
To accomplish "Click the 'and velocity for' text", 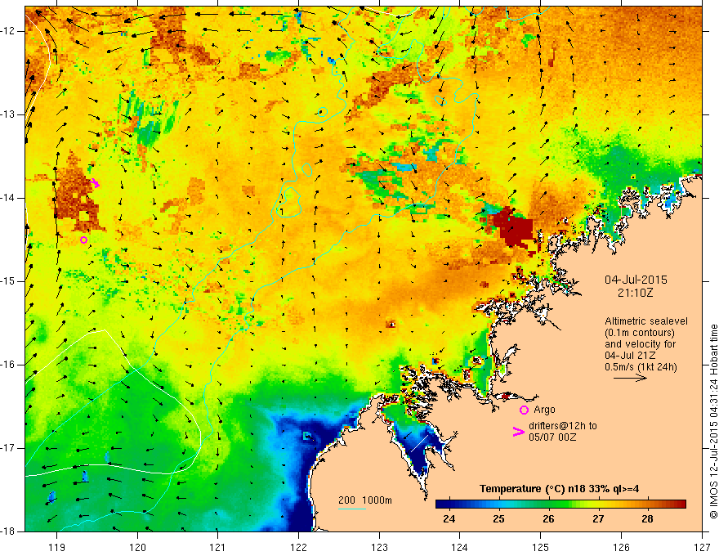I will (640, 344).
